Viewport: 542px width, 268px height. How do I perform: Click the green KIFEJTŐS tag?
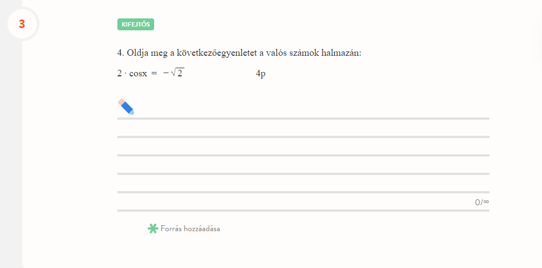136,24
